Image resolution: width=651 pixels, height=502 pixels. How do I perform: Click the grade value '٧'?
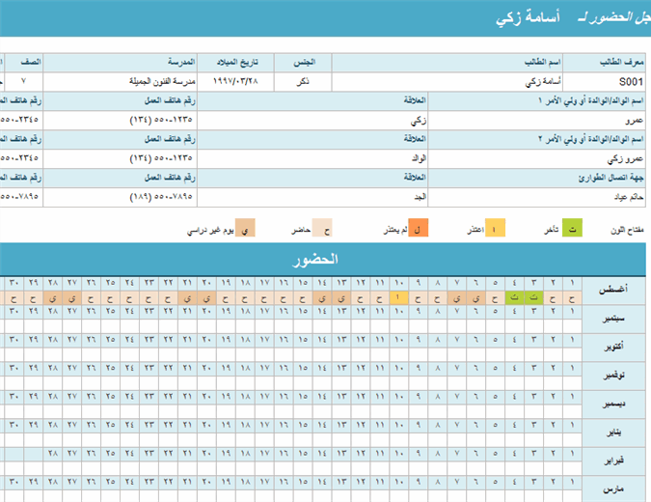pyautogui.click(x=23, y=81)
